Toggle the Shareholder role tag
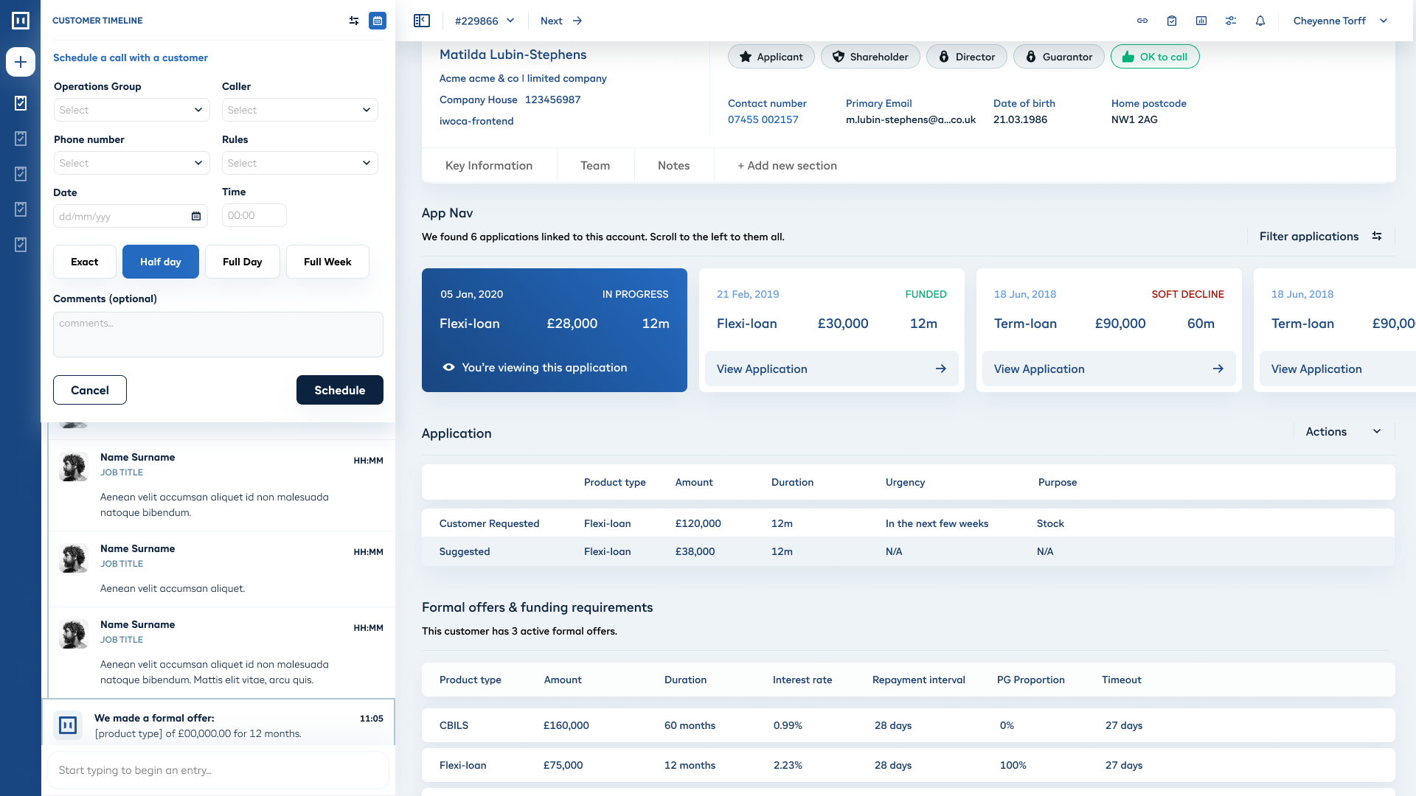 click(x=870, y=57)
